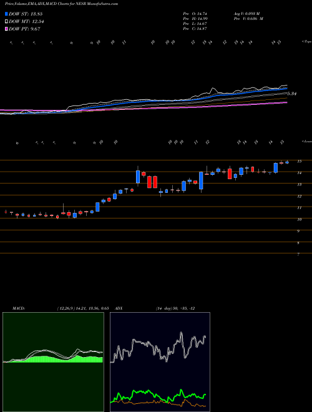Select the 'DOW MT: 12.54' legend text
This screenshot has width=312, height=412.
[26, 22]
